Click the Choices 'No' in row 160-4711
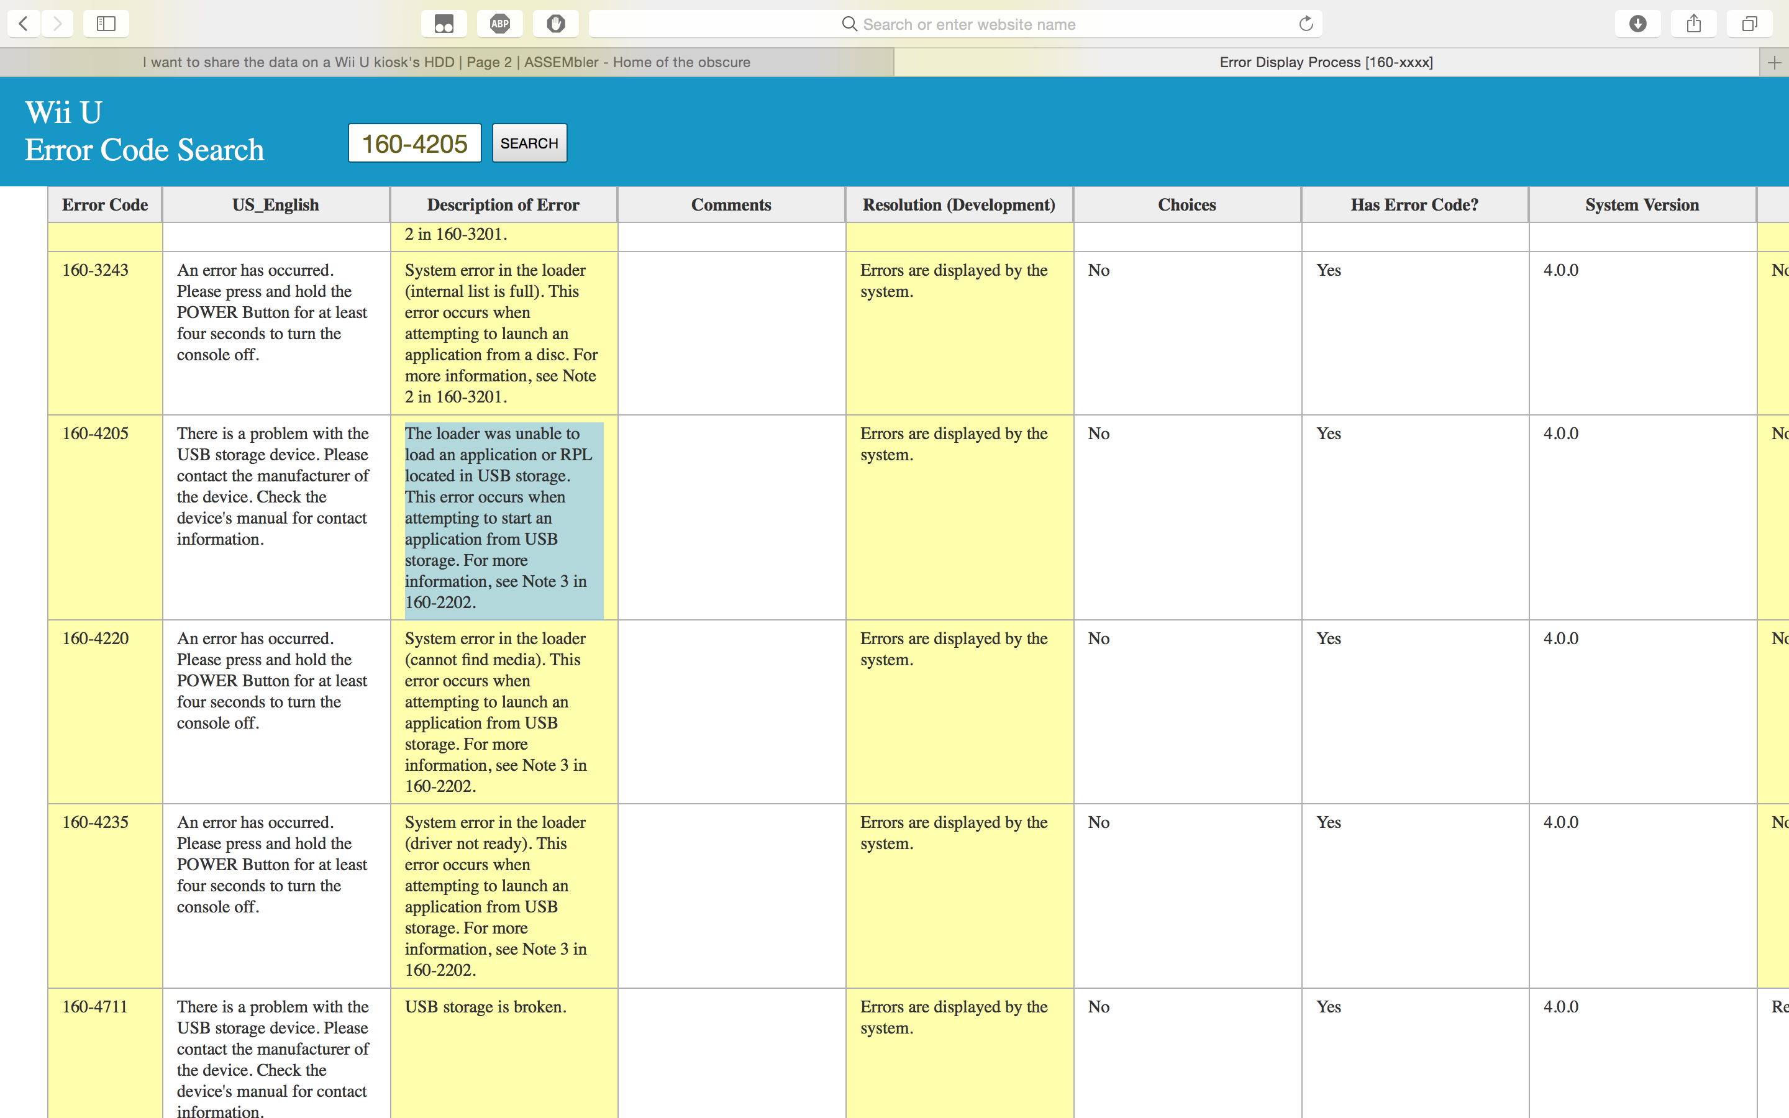 pyautogui.click(x=1098, y=1007)
